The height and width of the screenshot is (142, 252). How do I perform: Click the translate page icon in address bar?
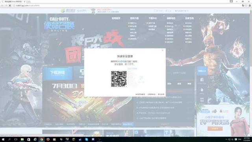click(243, 6)
